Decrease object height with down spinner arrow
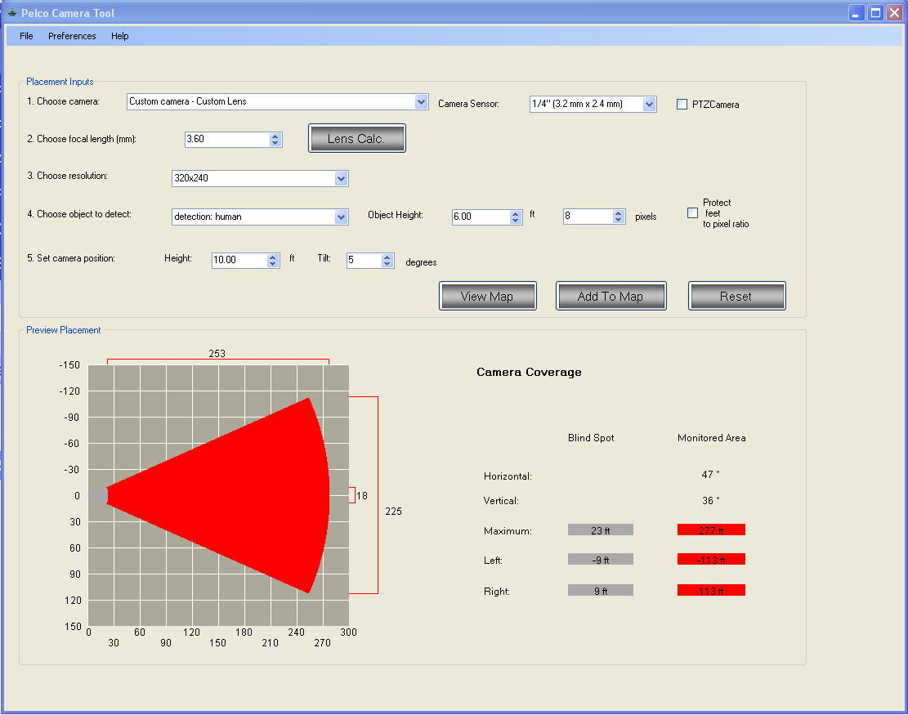The width and height of the screenshot is (908, 715). point(516,221)
